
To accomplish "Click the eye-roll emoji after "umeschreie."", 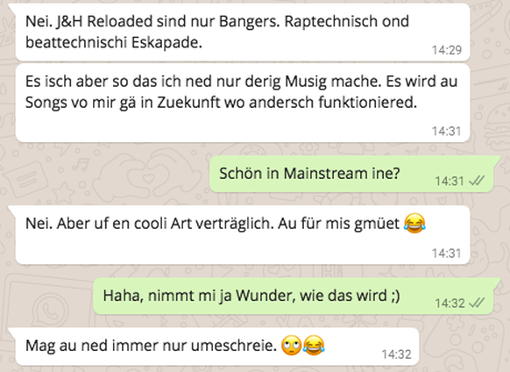I will (292, 346).
